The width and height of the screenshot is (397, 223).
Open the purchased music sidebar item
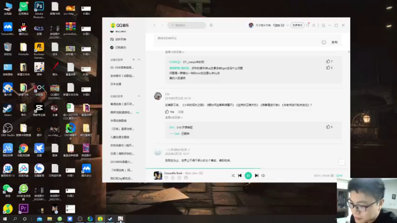(121, 48)
